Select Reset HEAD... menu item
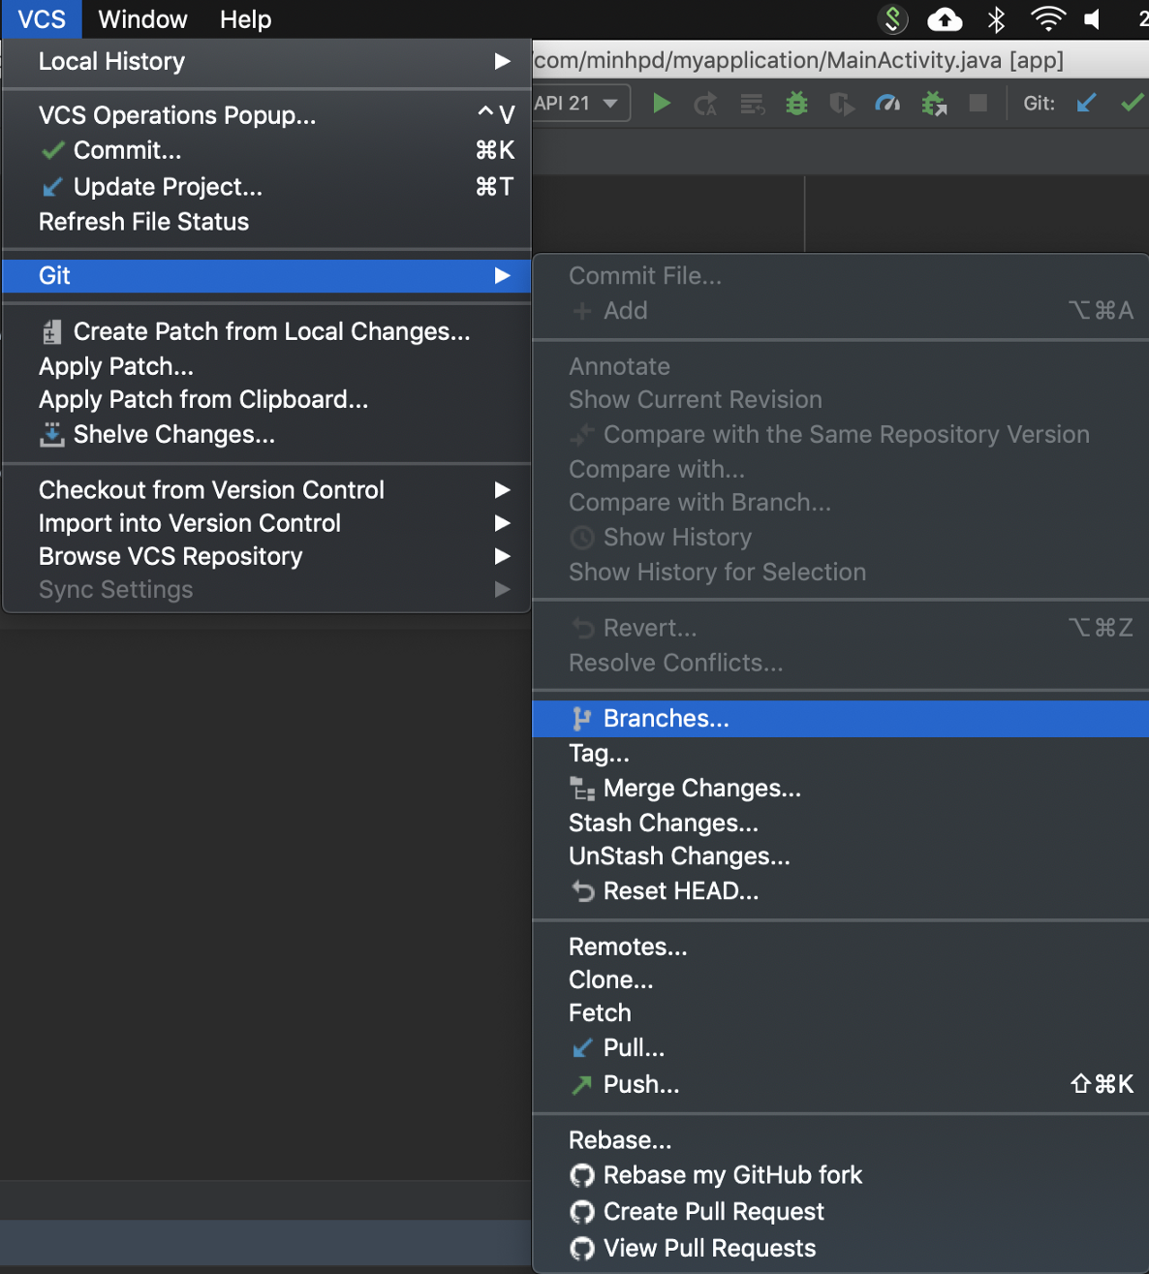The height and width of the screenshot is (1274, 1149). click(x=680, y=891)
